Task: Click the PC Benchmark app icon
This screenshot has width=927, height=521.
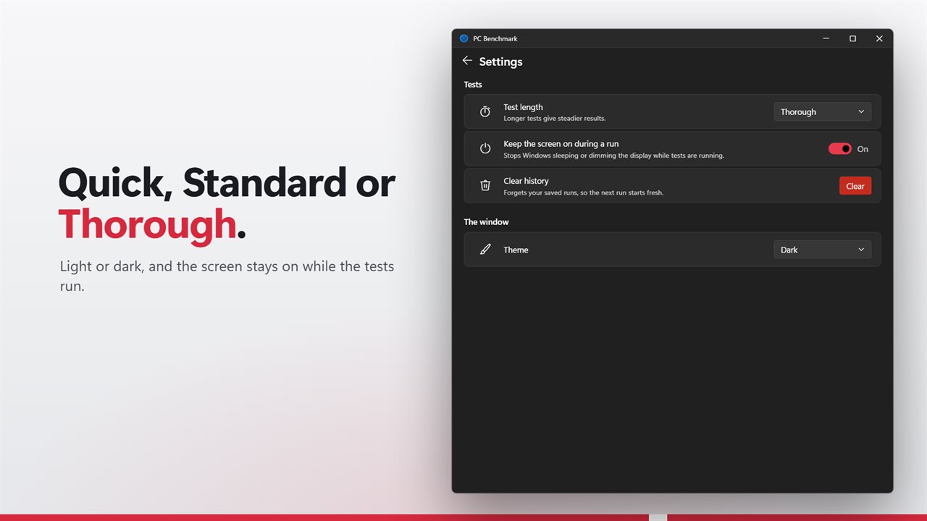Action: (x=464, y=38)
